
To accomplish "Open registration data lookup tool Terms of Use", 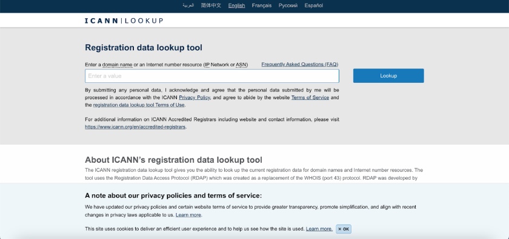I will tap(139, 105).
